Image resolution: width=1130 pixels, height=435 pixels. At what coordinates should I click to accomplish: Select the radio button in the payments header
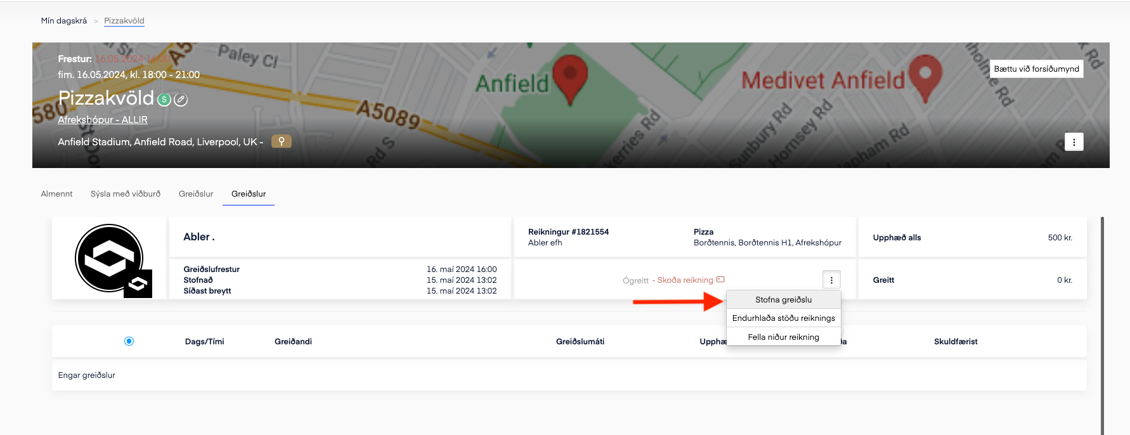coord(129,341)
